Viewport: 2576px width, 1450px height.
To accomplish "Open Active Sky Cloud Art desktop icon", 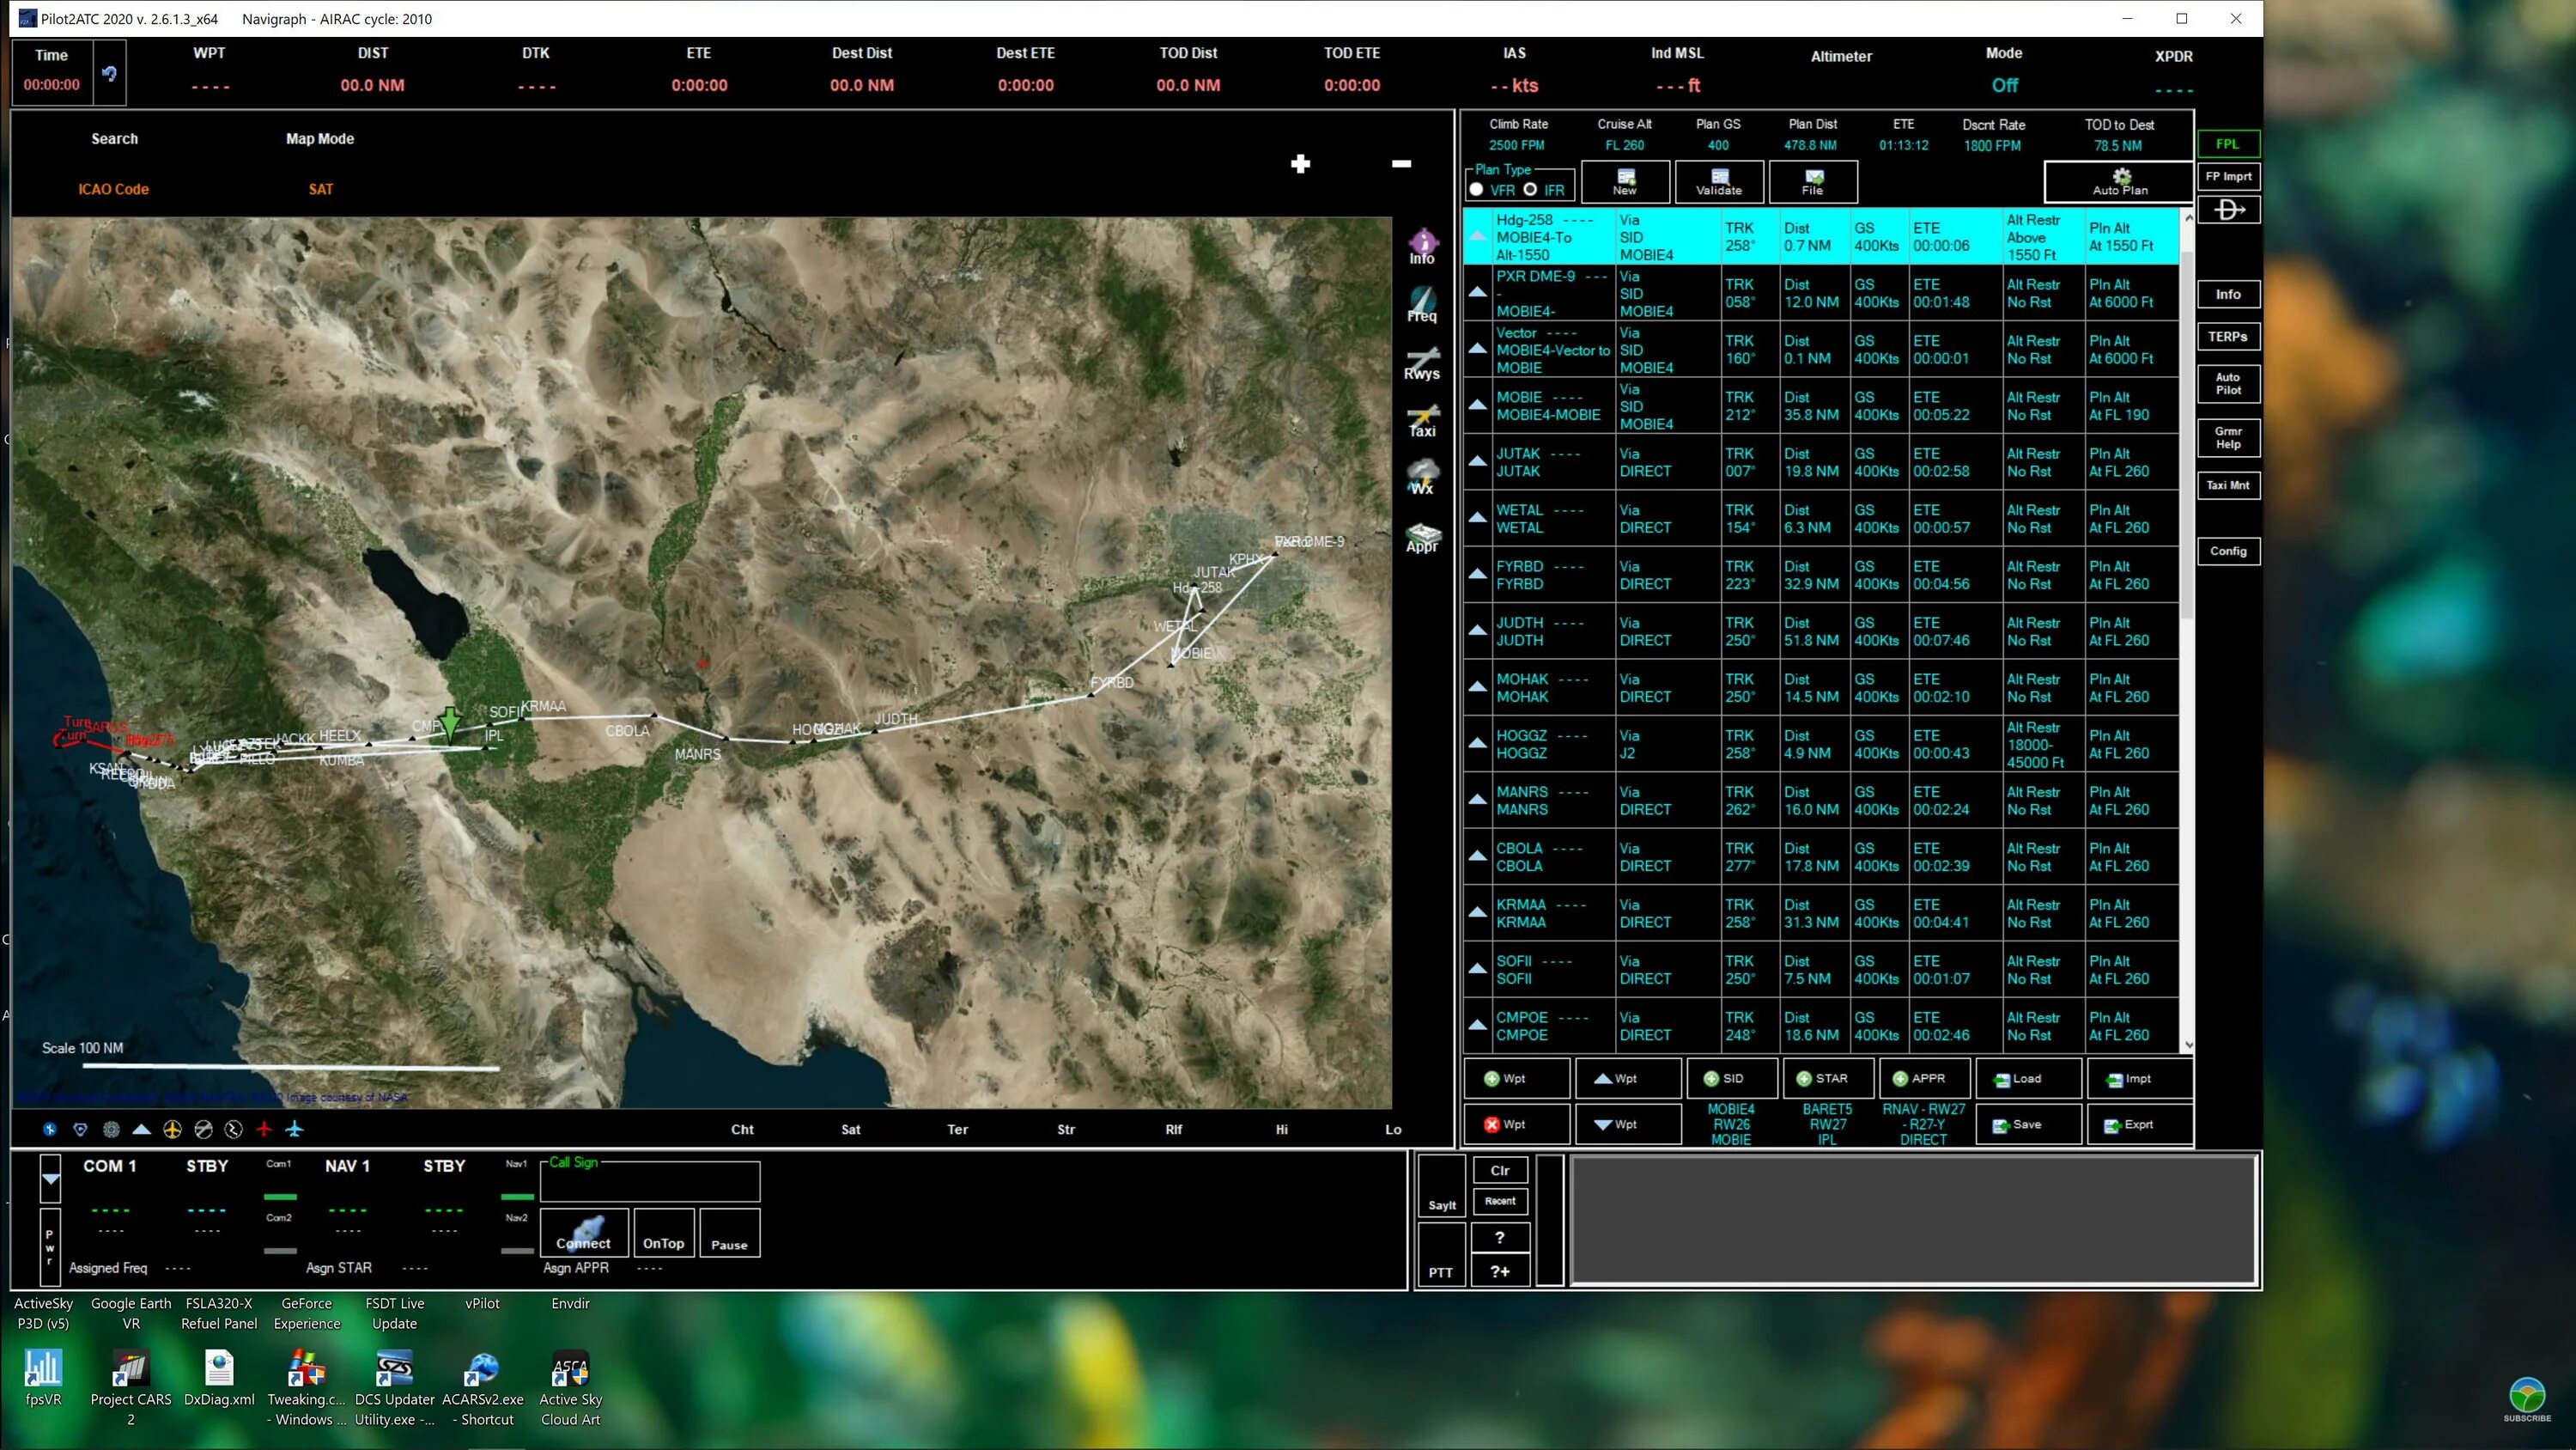I will [x=570, y=1389].
